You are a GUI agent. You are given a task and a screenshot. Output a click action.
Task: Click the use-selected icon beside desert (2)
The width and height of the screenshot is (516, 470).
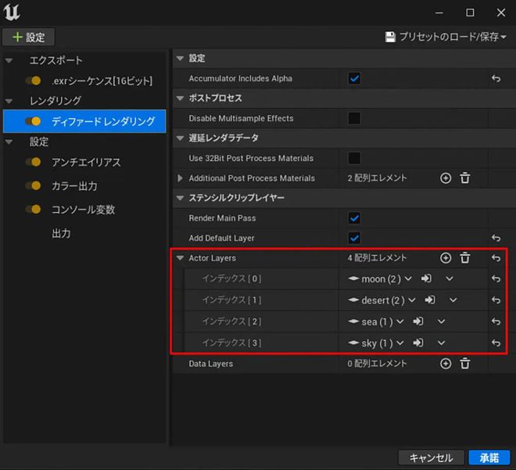430,300
